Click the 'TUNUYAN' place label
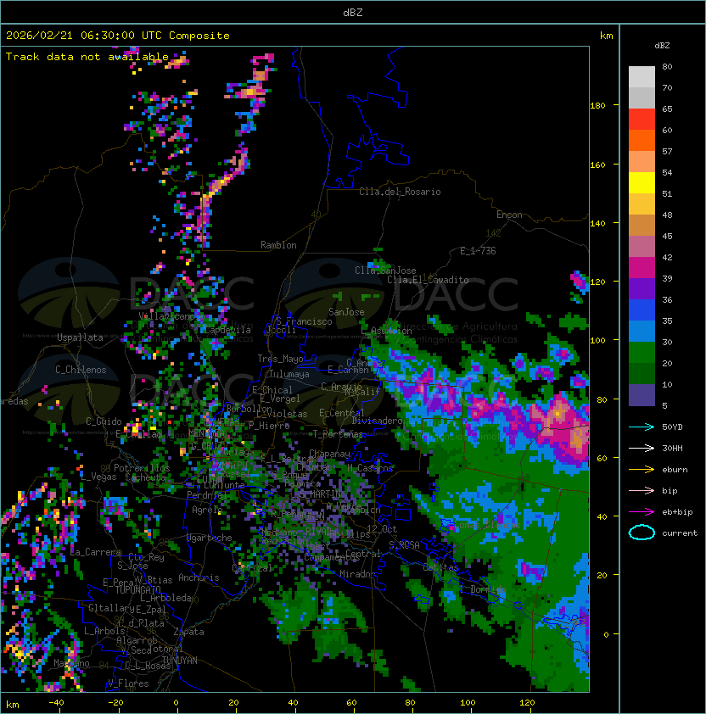The height and width of the screenshot is (714, 706). pyautogui.click(x=180, y=661)
